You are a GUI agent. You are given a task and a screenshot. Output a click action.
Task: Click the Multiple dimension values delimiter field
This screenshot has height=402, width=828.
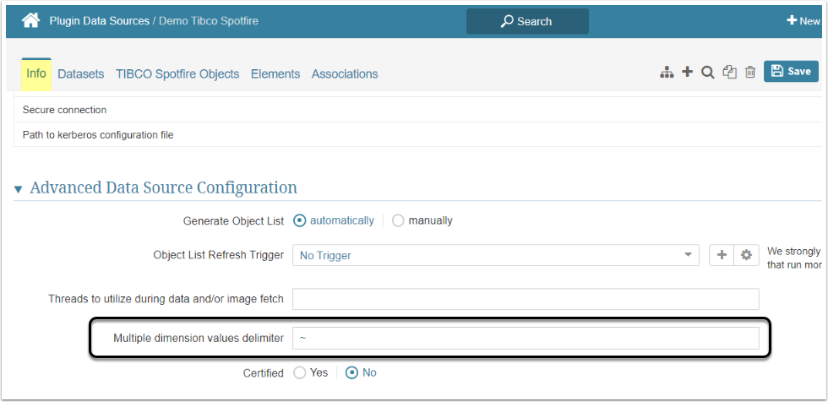[526, 339]
